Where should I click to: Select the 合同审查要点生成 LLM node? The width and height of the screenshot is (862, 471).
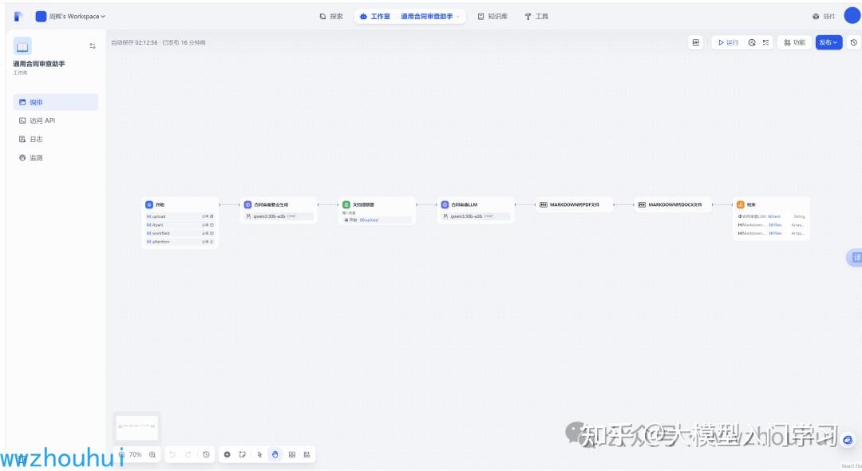tap(279, 210)
